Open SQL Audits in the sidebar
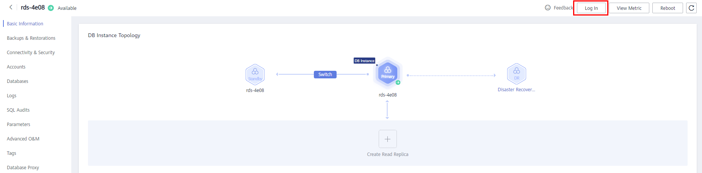 coord(18,110)
